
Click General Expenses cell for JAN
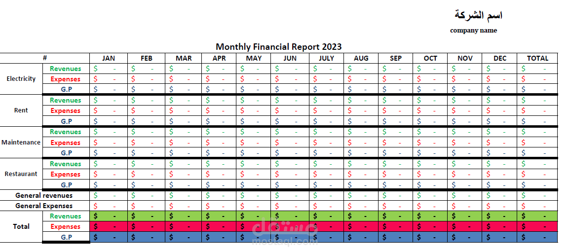coord(109,206)
